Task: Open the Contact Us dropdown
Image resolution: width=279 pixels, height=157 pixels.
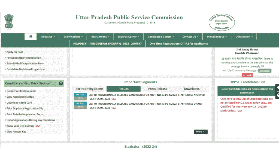Action: [x=190, y=37]
